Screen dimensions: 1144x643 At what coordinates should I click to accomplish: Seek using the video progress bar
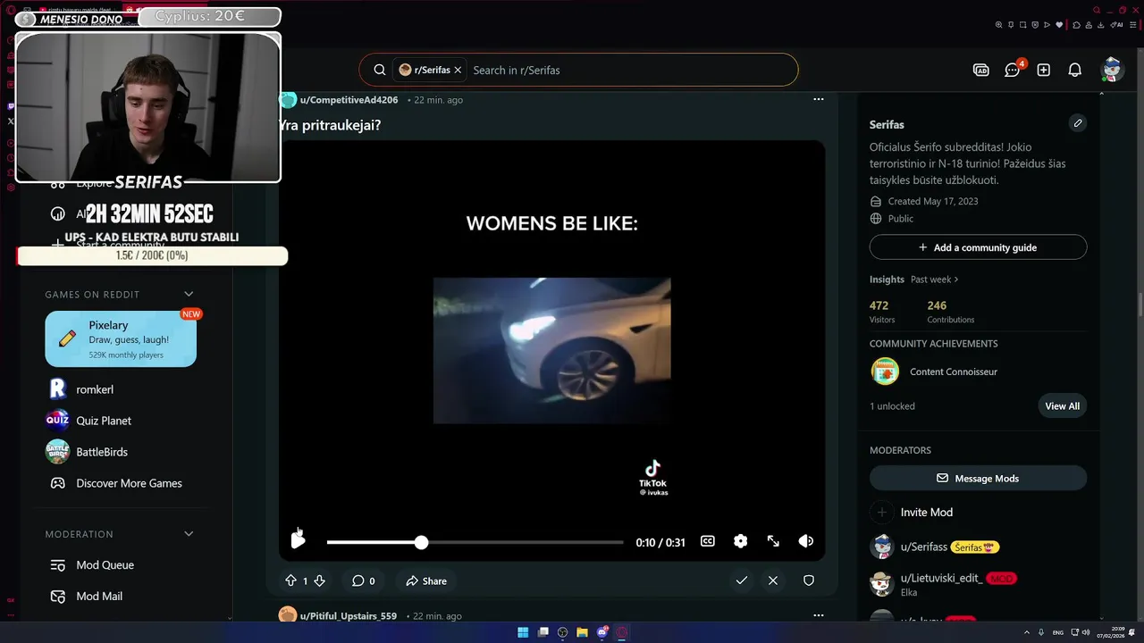coord(475,542)
